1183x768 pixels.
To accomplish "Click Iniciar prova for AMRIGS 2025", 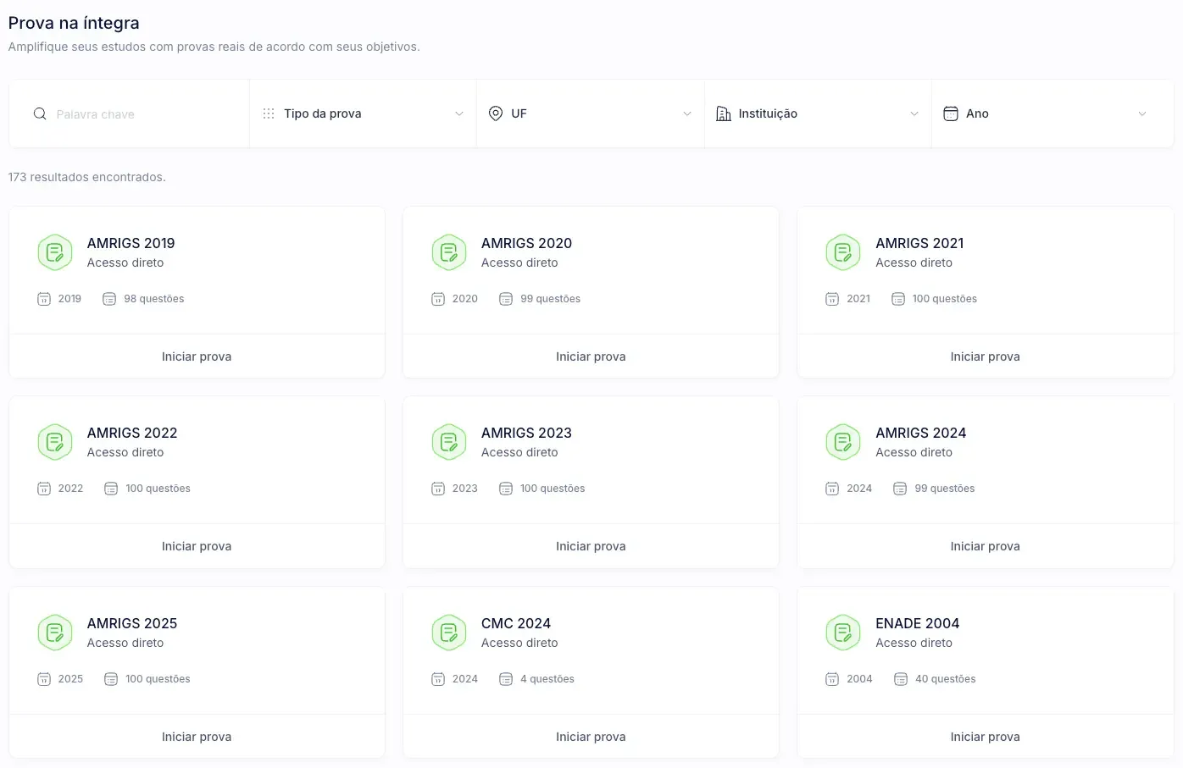I will tap(197, 736).
